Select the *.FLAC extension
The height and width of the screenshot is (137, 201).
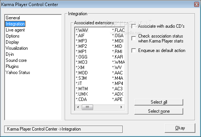(x=118, y=30)
